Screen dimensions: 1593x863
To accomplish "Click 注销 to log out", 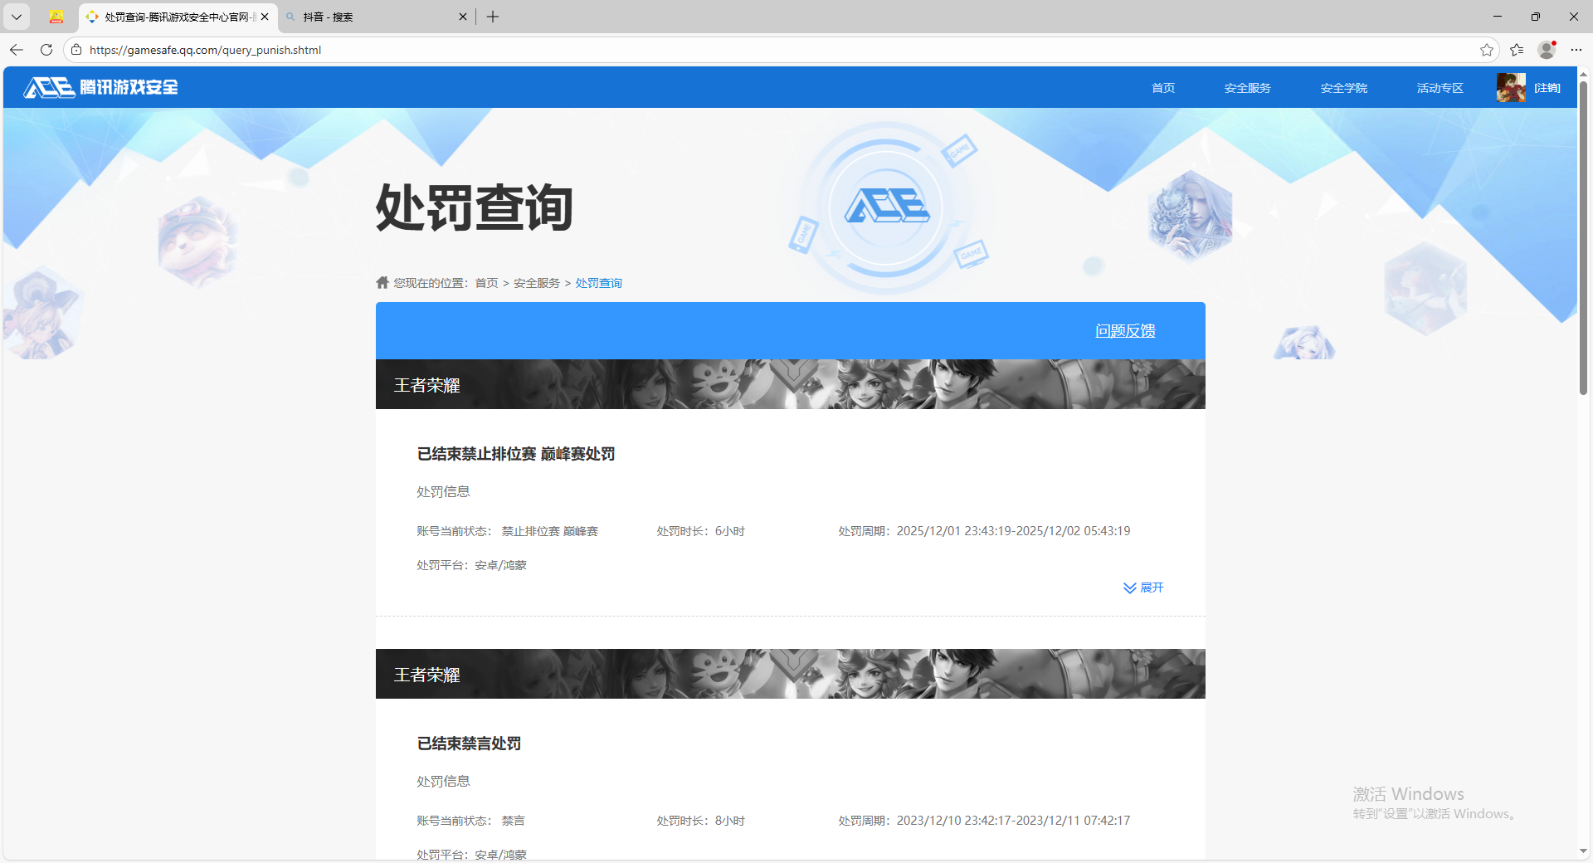I will pyautogui.click(x=1548, y=87).
